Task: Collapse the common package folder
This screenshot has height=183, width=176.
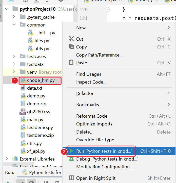Action: 14,25
